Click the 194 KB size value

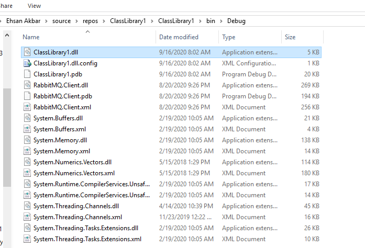pyautogui.click(x=310, y=96)
